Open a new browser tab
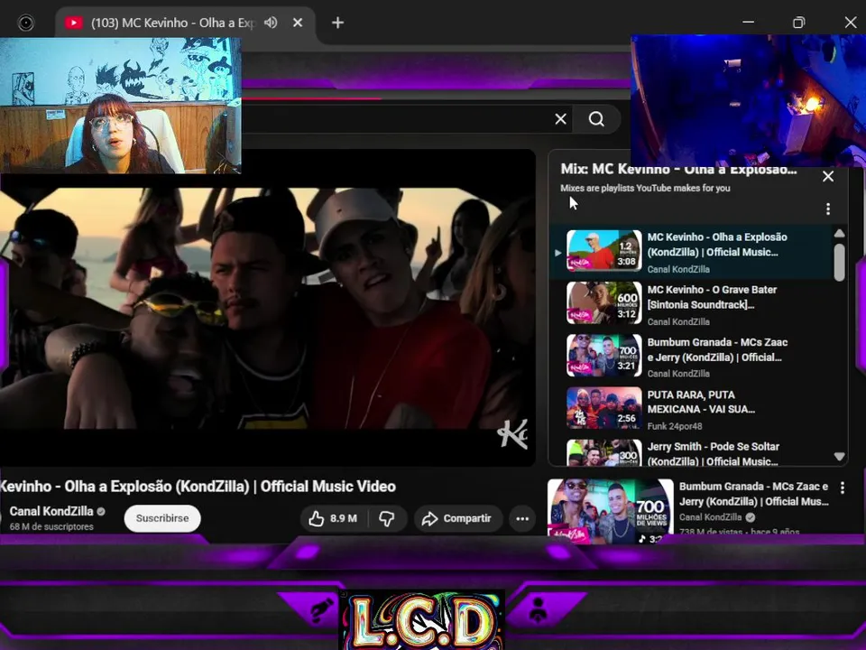866x650 pixels. coord(338,23)
